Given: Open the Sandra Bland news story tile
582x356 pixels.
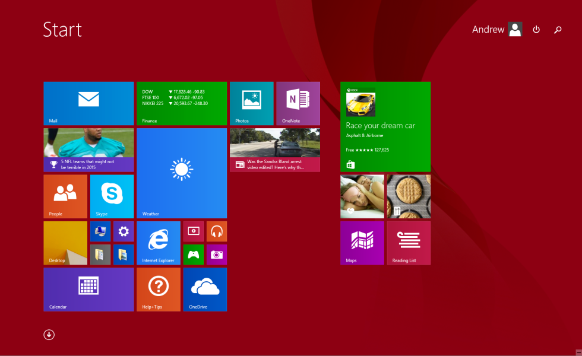Looking at the screenshot, I should tap(274, 150).
